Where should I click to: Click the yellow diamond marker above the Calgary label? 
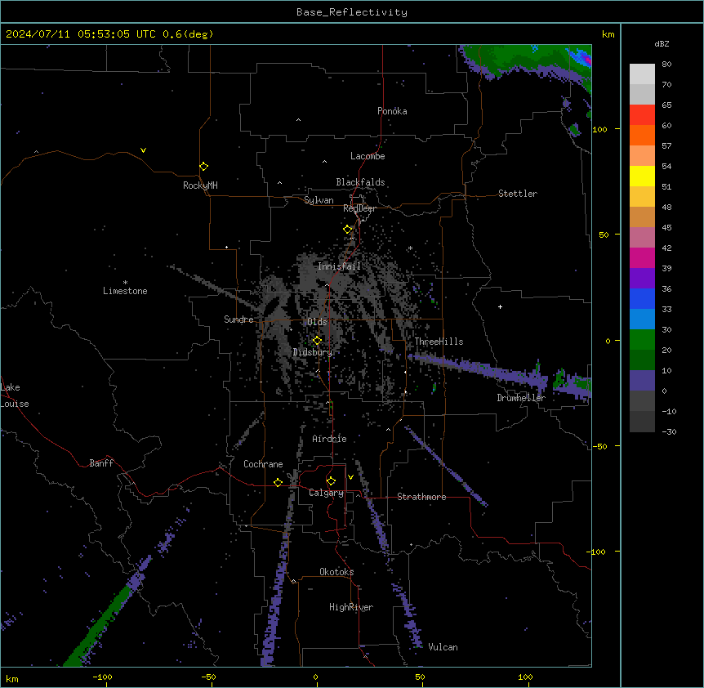331,481
